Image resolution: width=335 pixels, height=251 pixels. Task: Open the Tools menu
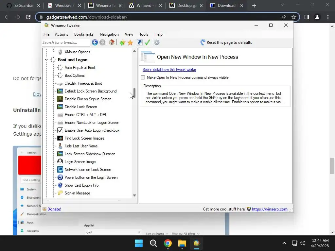pos(144,34)
